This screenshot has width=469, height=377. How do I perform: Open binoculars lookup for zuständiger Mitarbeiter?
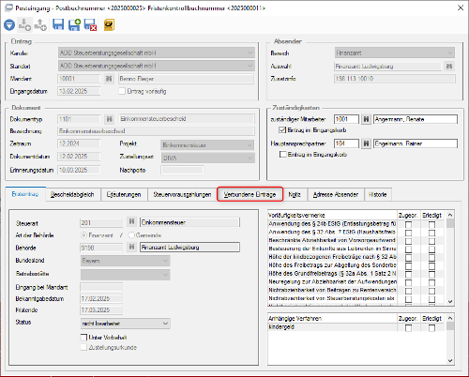pyautogui.click(x=366, y=119)
